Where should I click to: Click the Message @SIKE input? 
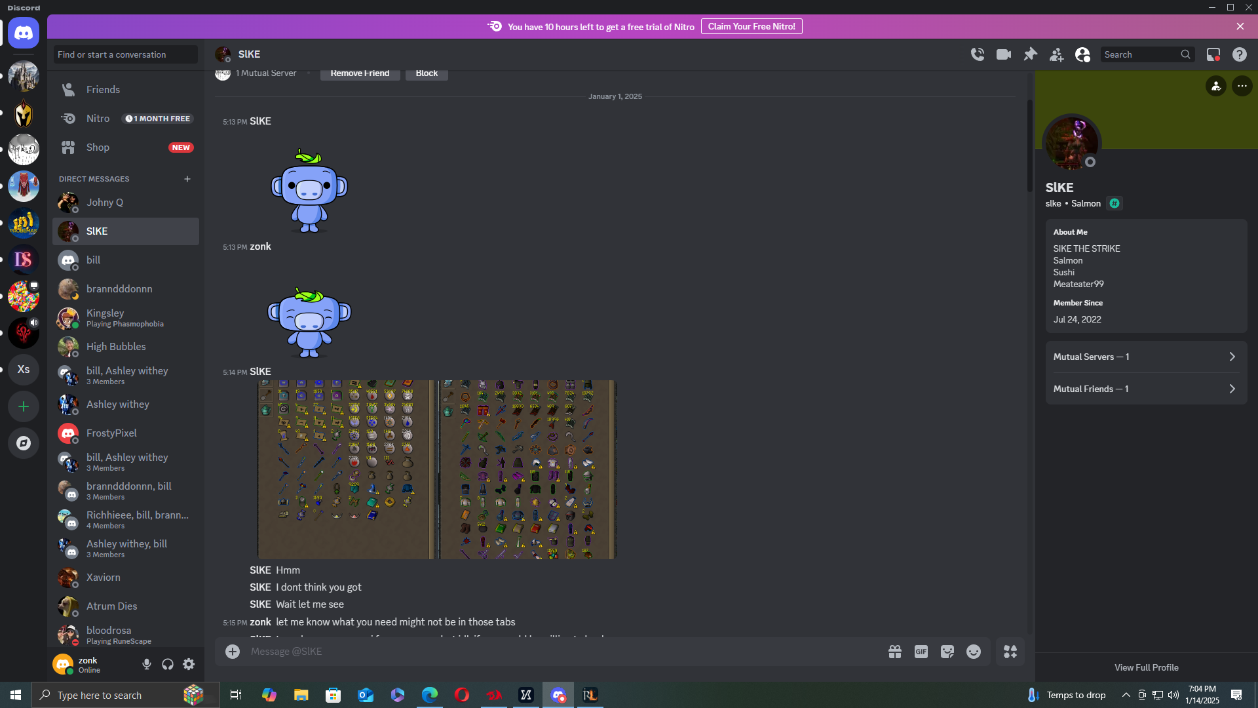(563, 652)
